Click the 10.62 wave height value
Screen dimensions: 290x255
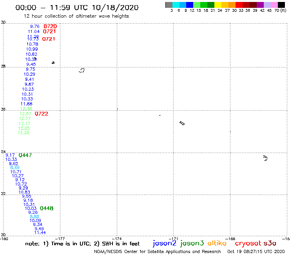point(31,54)
